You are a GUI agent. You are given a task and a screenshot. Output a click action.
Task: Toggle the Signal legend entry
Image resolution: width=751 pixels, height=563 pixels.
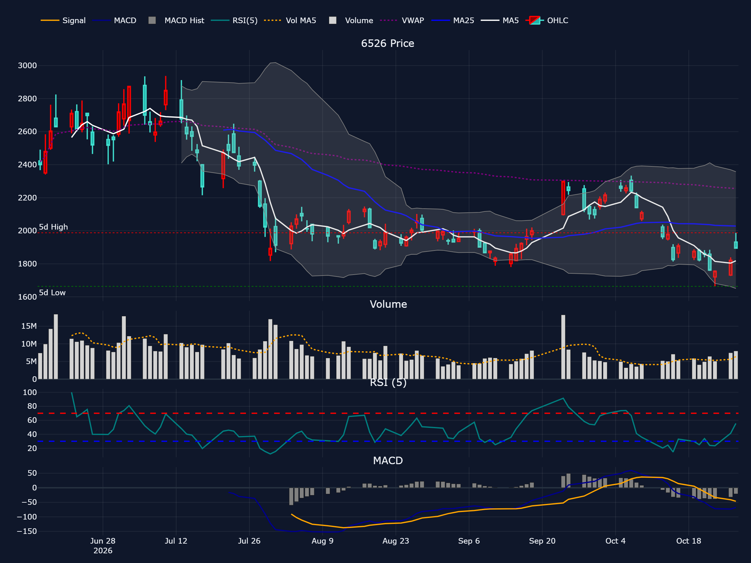(63, 20)
